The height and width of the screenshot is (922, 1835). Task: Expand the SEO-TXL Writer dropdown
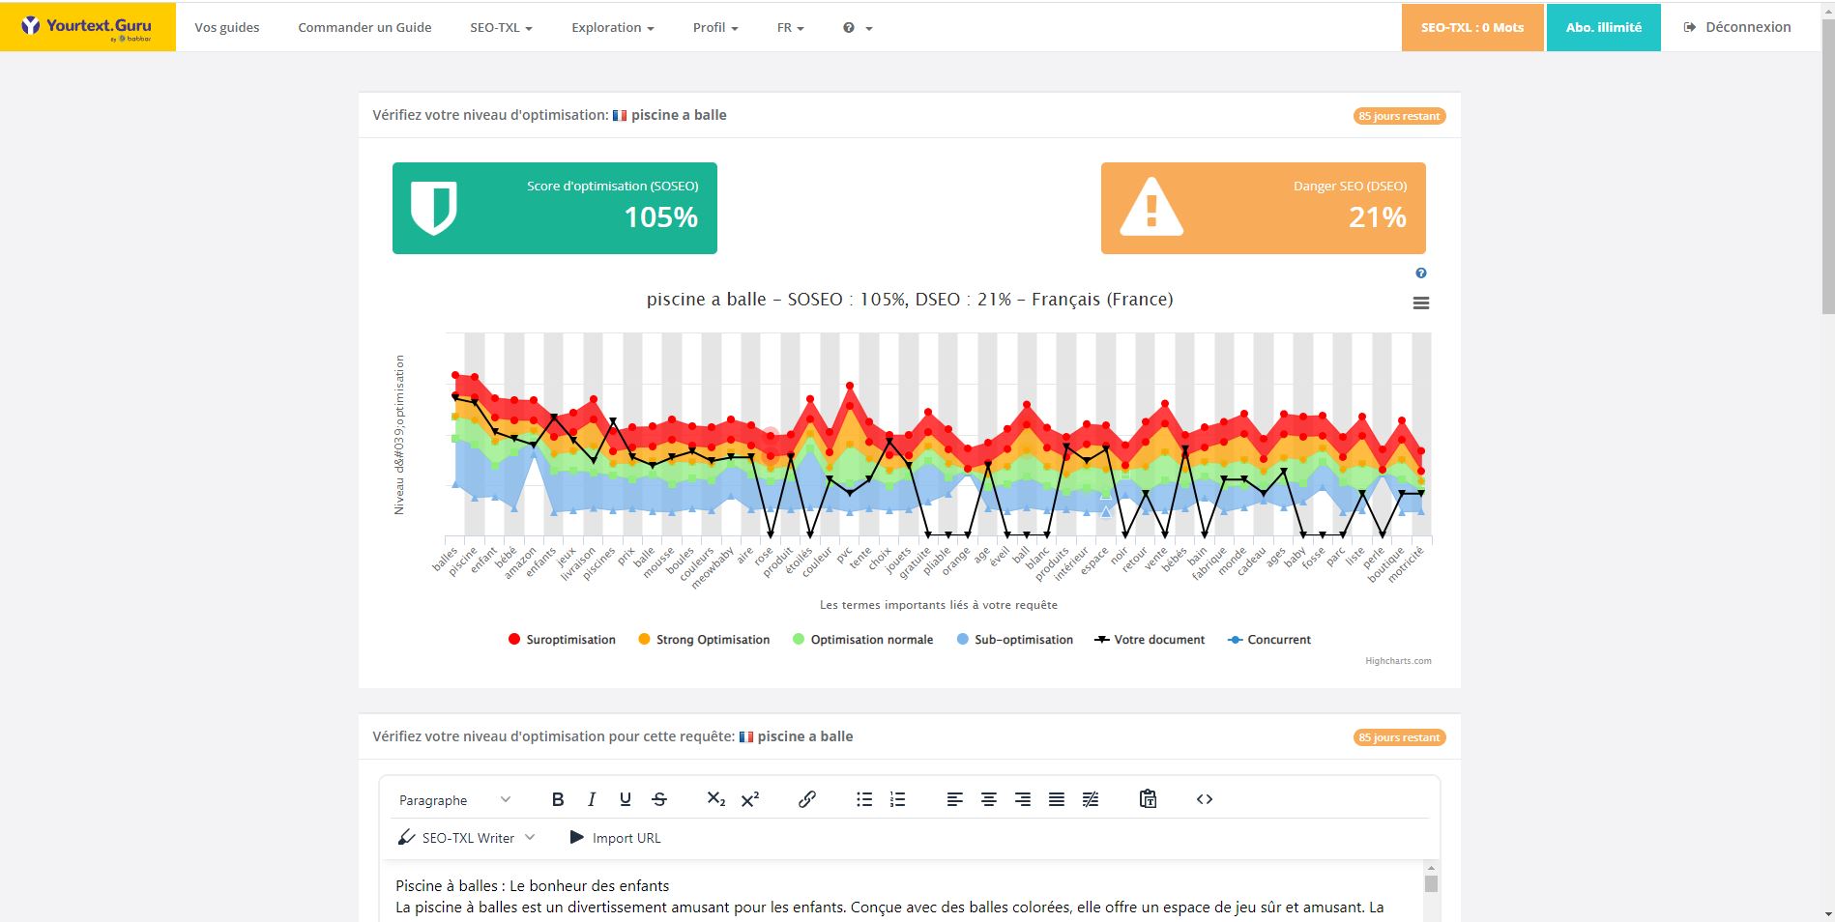(466, 838)
